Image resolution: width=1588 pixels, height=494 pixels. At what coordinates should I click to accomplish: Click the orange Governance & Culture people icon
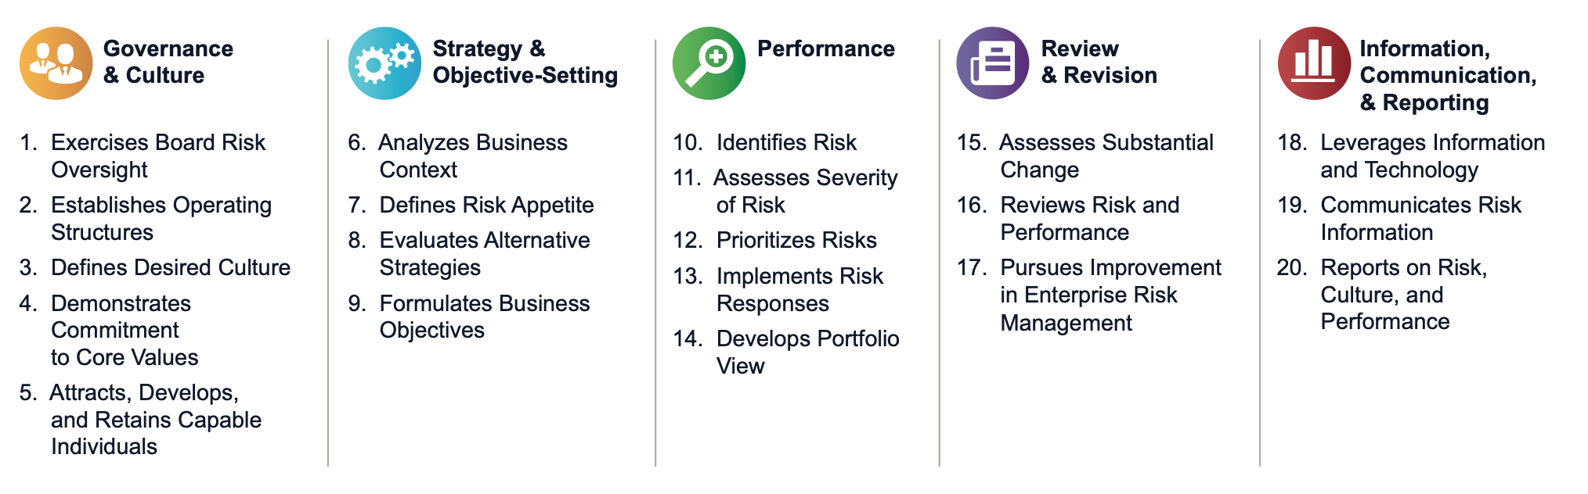click(x=56, y=63)
